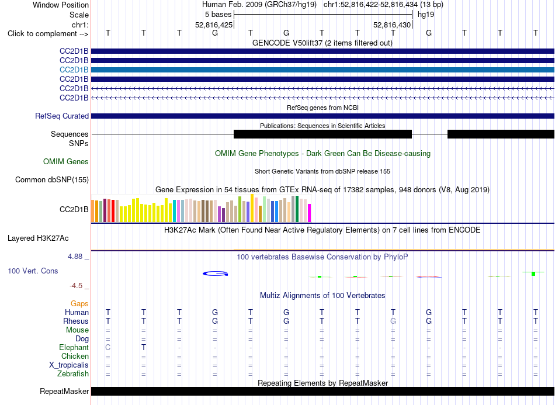The height and width of the screenshot is (405, 555).
Task: Open 'Repeating Elements by RepeatMasker' title
Action: pos(322,383)
